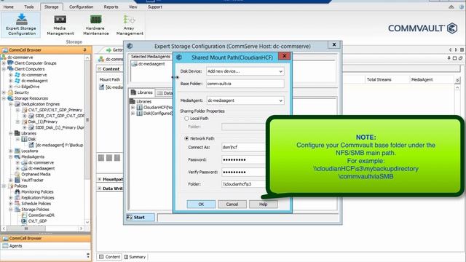Switch to the Libraries tab
Image resolution: width=466 pixels, height=262 pixels.
coord(142,92)
